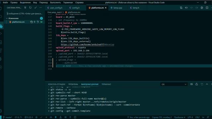Open the Выделение menu
This screenshot has height=119, width=212.
[25, 3]
